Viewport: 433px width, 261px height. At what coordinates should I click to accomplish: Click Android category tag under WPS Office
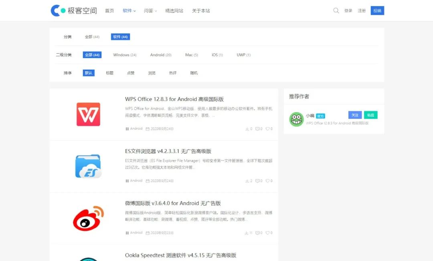click(134, 129)
